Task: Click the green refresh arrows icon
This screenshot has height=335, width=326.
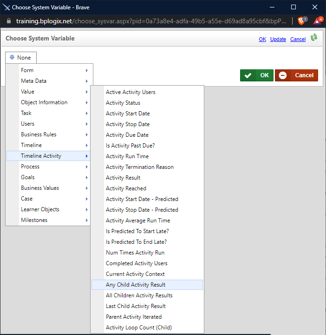Action: click(x=314, y=38)
